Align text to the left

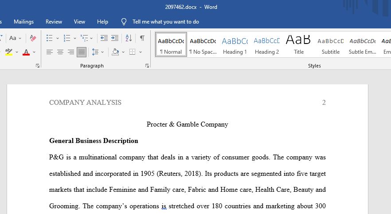click(49, 52)
